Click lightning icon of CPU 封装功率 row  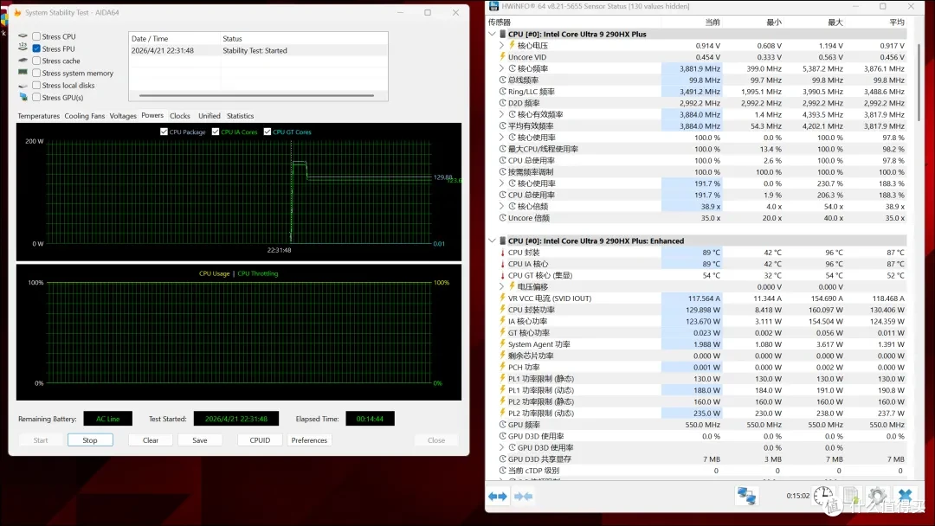503,309
